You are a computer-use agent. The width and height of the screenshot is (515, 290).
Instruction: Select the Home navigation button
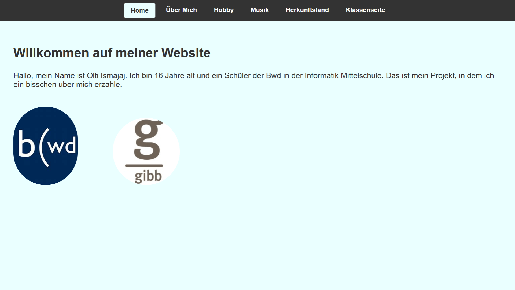[x=139, y=10]
